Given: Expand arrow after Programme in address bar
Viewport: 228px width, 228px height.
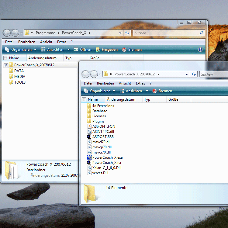Looking at the screenshot, I should (x=58, y=33).
